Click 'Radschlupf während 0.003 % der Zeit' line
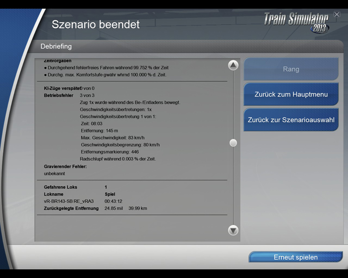Viewport: 348px width, 278px height. [118, 159]
